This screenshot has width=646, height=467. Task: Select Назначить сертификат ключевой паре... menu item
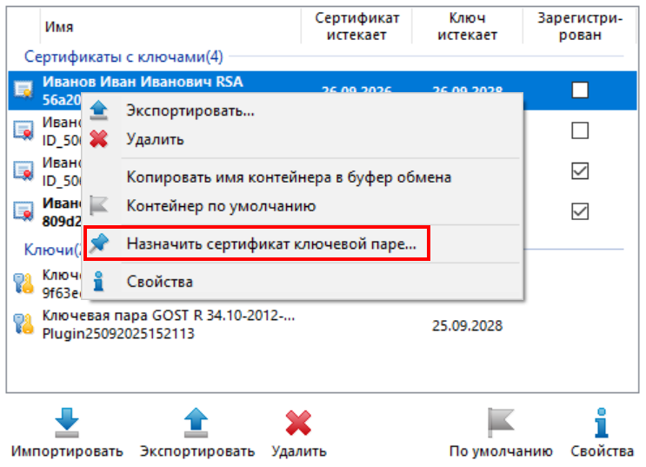[271, 244]
